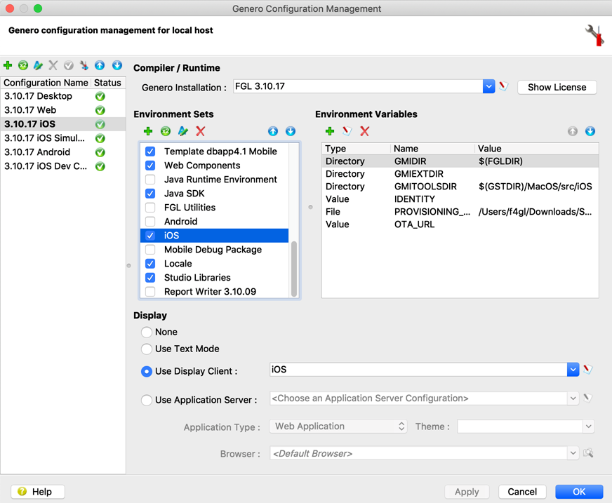
Task: Select 3.10.17 iOS Simul... configuration
Action: tap(63, 138)
